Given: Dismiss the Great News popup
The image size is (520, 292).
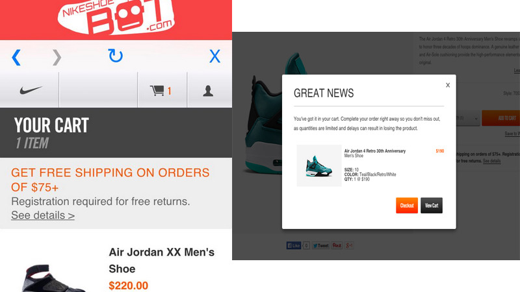Looking at the screenshot, I should [448, 85].
